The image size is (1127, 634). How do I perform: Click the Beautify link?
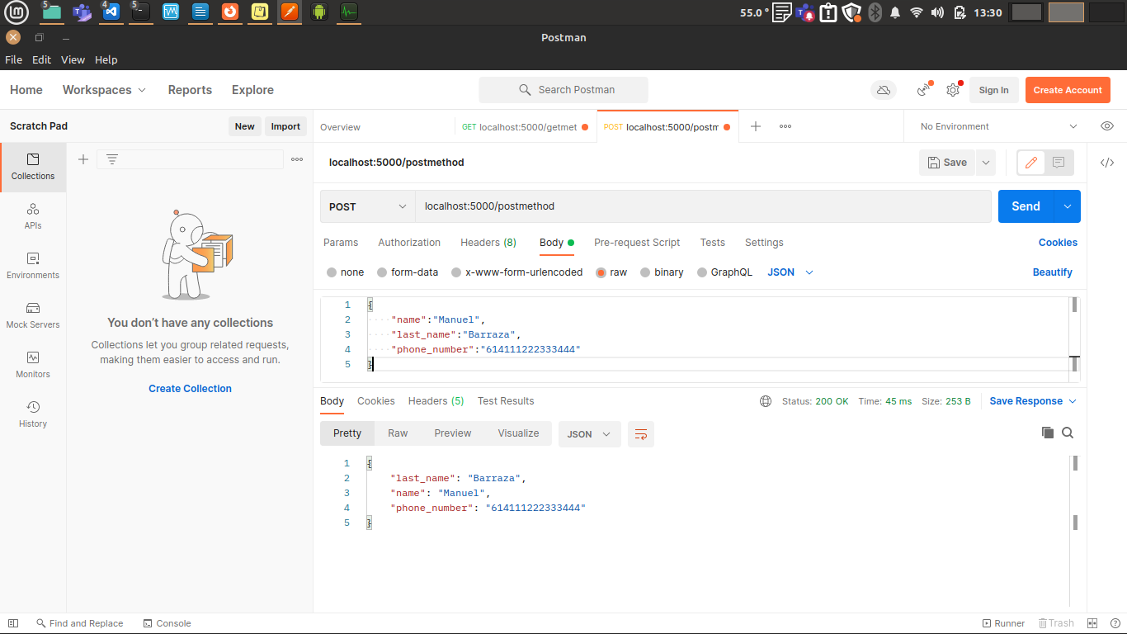pyautogui.click(x=1053, y=272)
